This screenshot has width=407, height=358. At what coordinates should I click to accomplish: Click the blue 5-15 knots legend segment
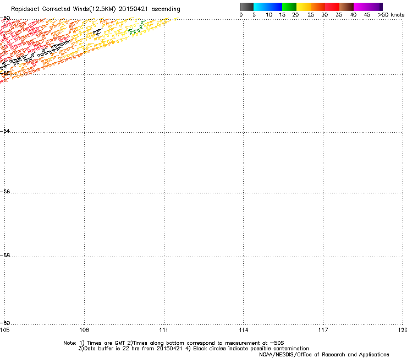268,7
